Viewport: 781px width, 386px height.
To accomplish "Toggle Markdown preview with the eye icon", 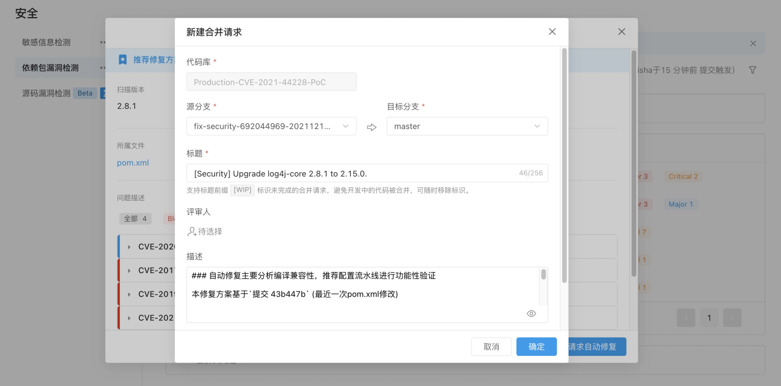I will 531,313.
